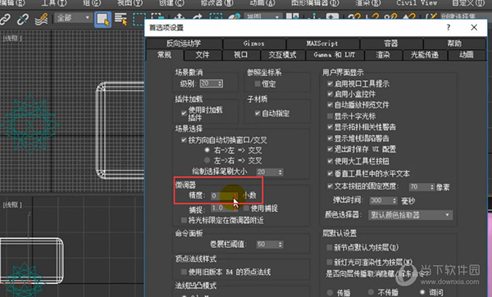
Task: Select the Bind to Space Warp tool
Action: point(42,19)
